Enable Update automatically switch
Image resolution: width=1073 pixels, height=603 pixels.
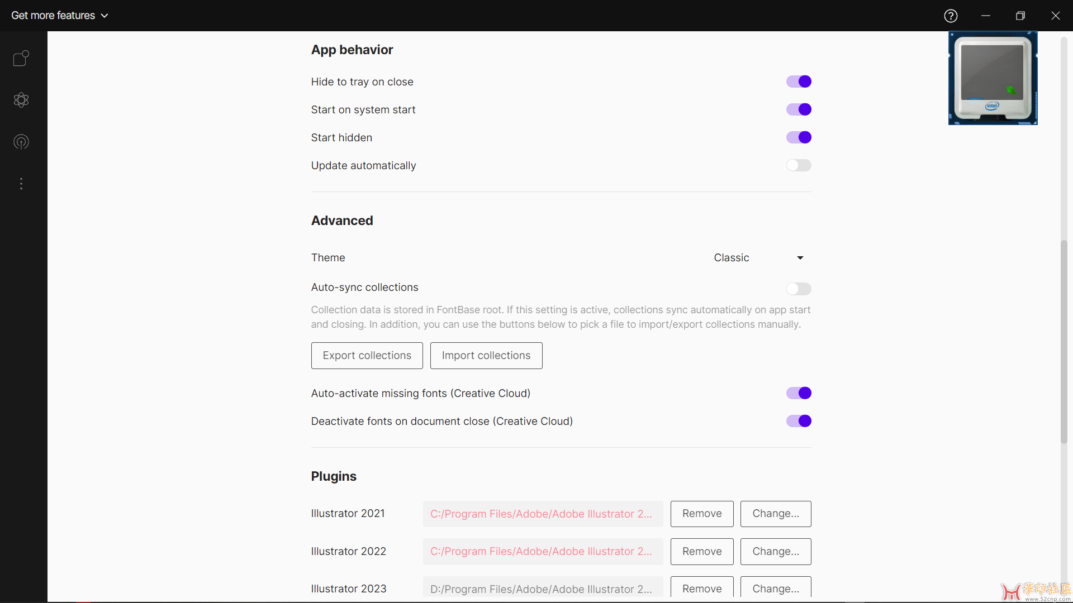[799, 165]
